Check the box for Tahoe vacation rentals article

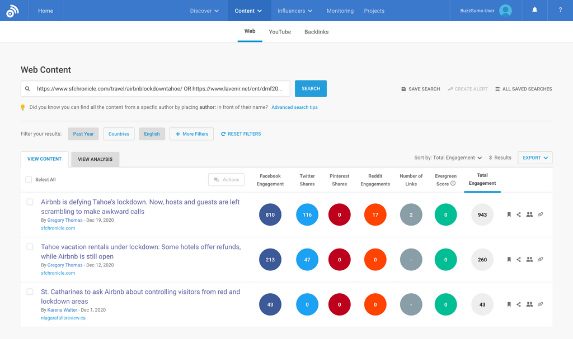point(30,247)
